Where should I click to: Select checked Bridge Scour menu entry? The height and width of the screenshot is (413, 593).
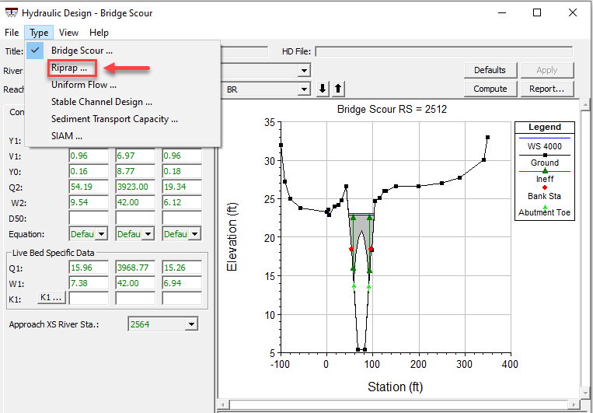pyautogui.click(x=82, y=51)
